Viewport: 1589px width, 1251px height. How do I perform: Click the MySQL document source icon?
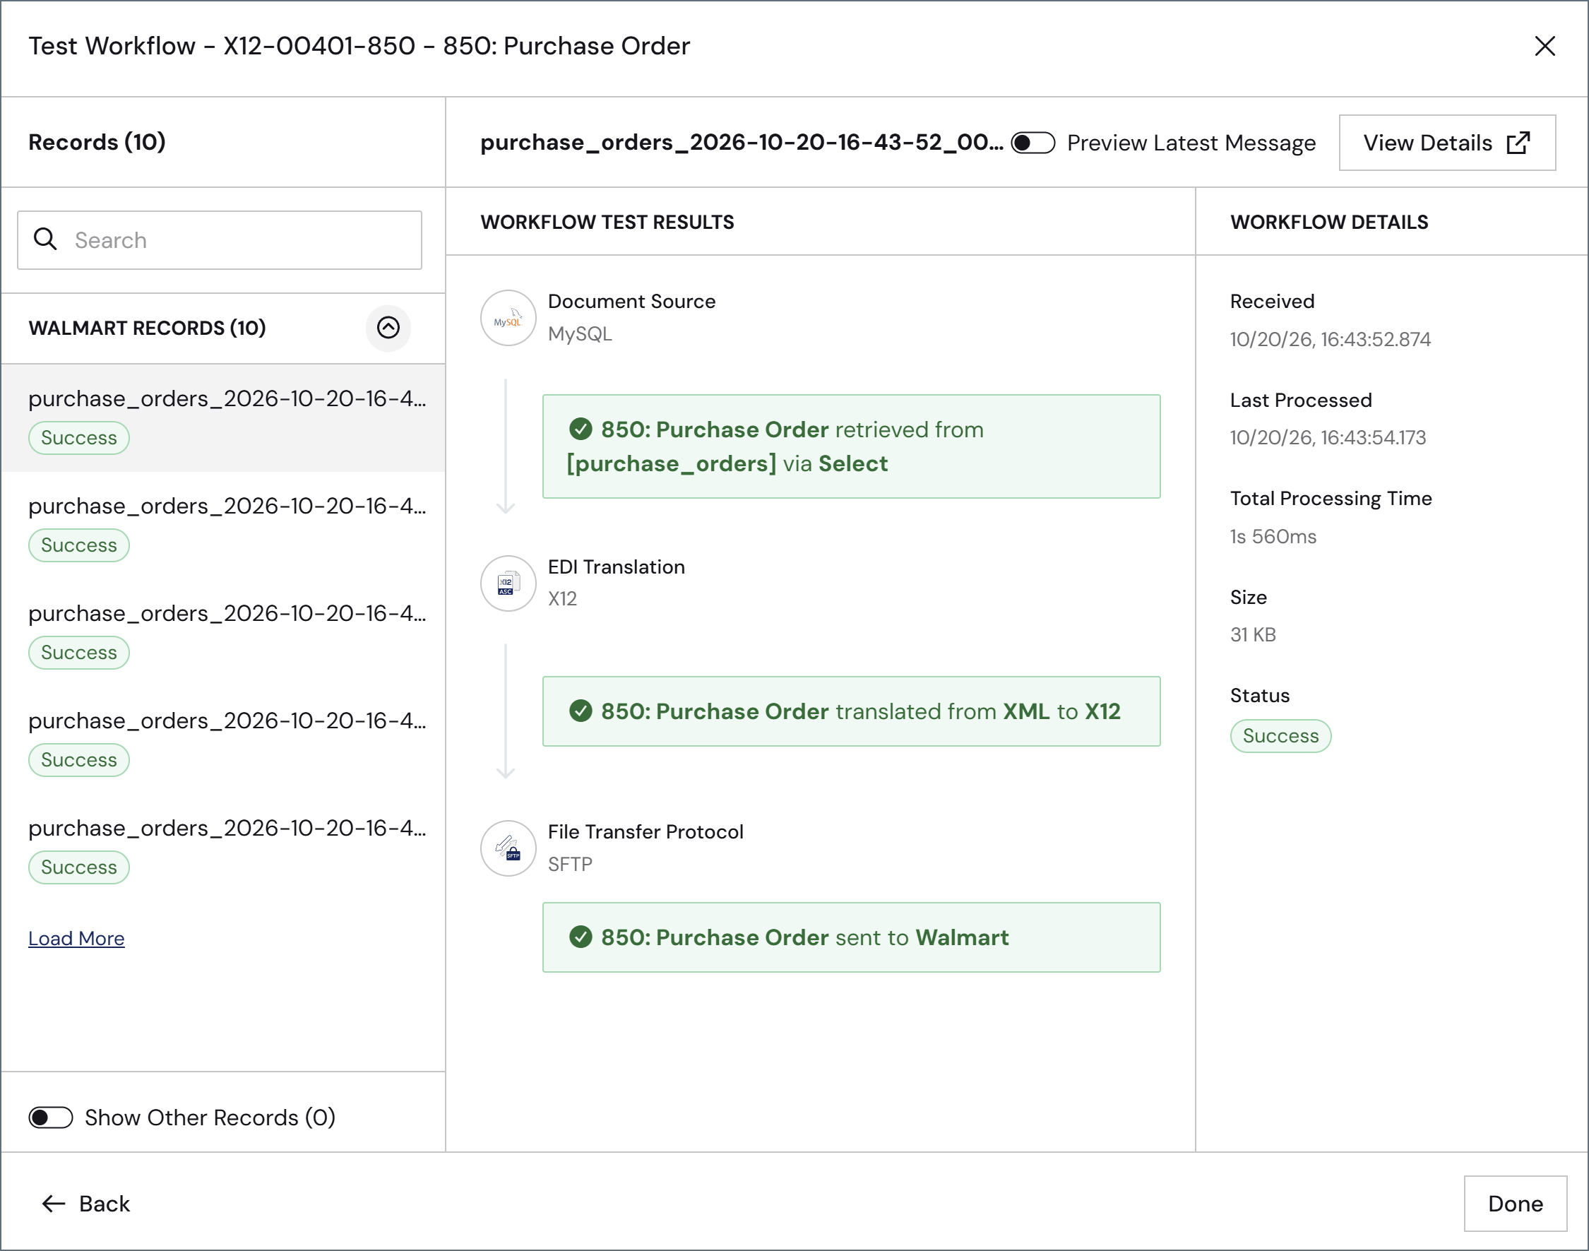click(508, 318)
